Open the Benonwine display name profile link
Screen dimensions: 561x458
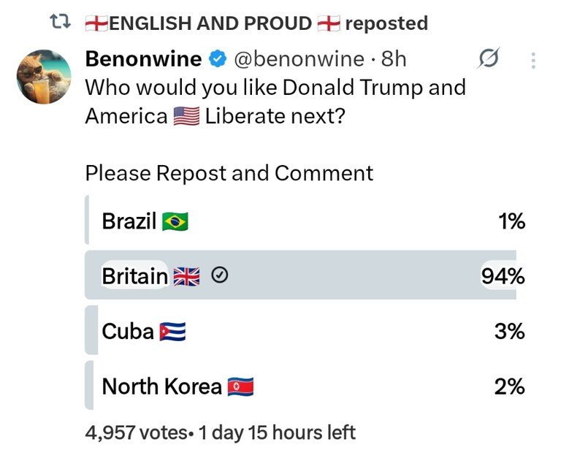point(143,59)
